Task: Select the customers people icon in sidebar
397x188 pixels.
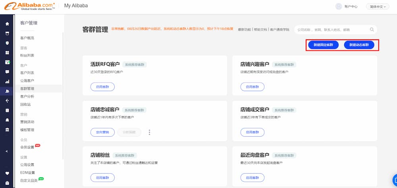Action: point(7,91)
